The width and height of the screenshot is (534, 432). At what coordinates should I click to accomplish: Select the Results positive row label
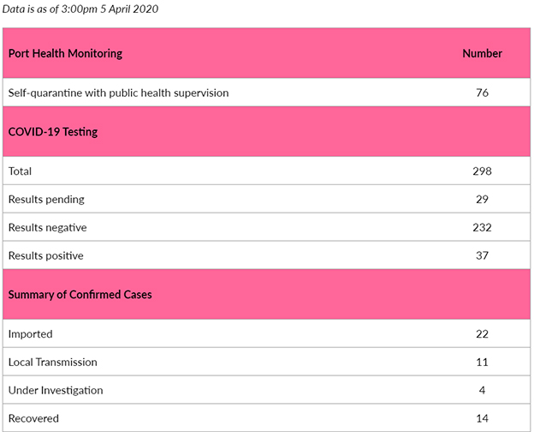(x=45, y=256)
